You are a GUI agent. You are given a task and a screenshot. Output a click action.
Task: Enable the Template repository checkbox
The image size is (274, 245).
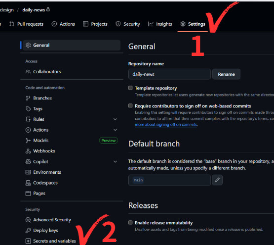pyautogui.click(x=130, y=88)
